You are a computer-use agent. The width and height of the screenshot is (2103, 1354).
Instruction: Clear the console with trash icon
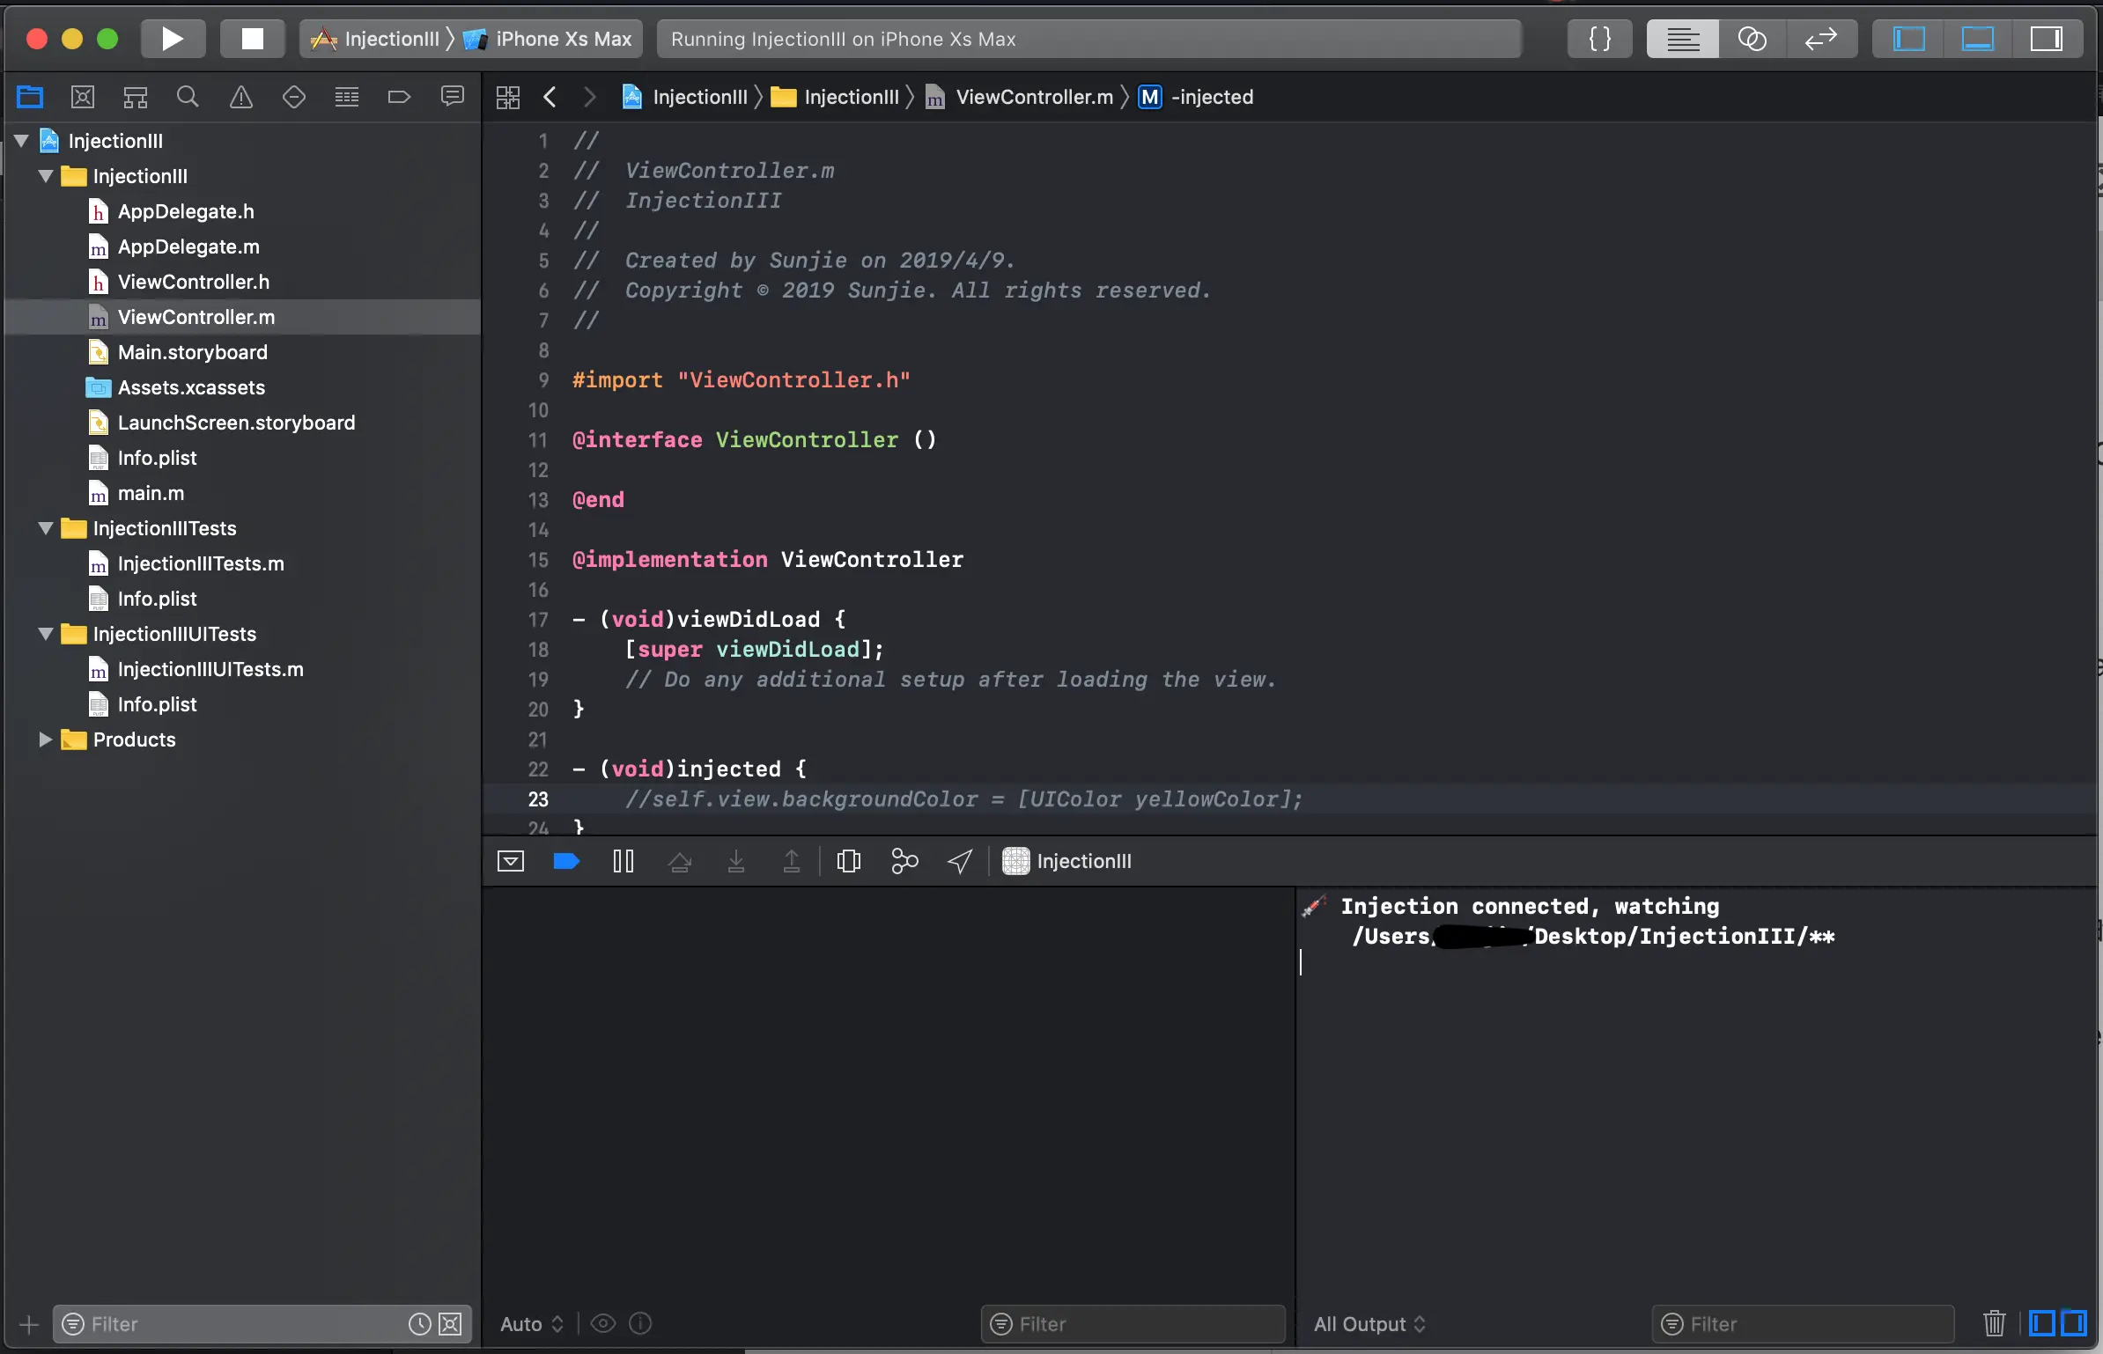coord(1994,1323)
